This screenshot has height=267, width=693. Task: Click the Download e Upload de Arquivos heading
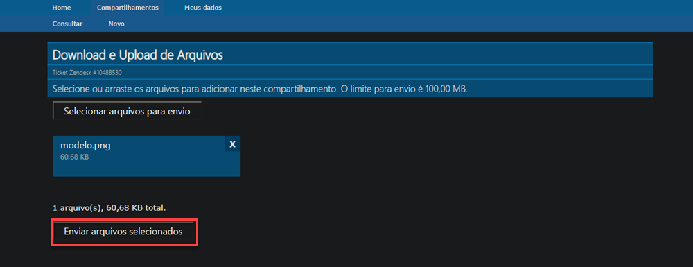pyautogui.click(x=137, y=55)
